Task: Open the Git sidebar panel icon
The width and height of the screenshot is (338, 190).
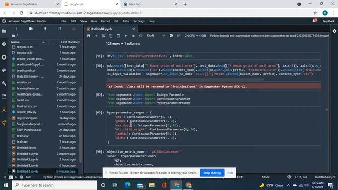Action: click(x=4, y=44)
